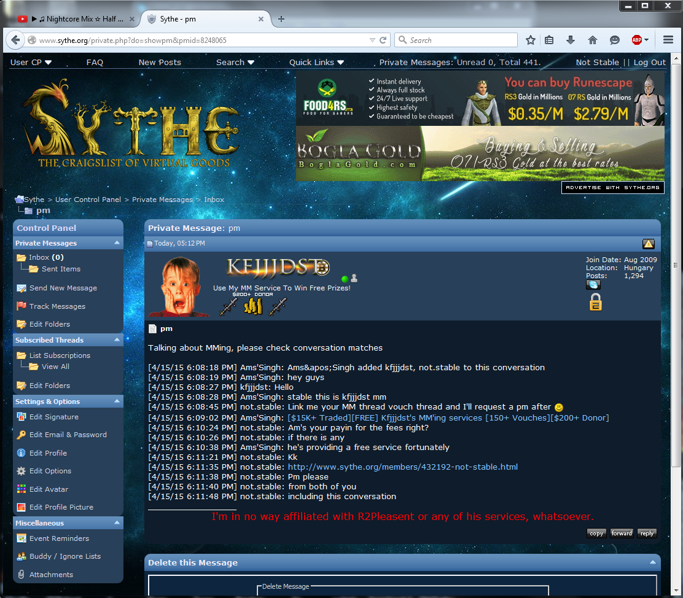Screen dimensions: 683x598
Task: Click the Edit Profile info icon
Action: [21, 453]
